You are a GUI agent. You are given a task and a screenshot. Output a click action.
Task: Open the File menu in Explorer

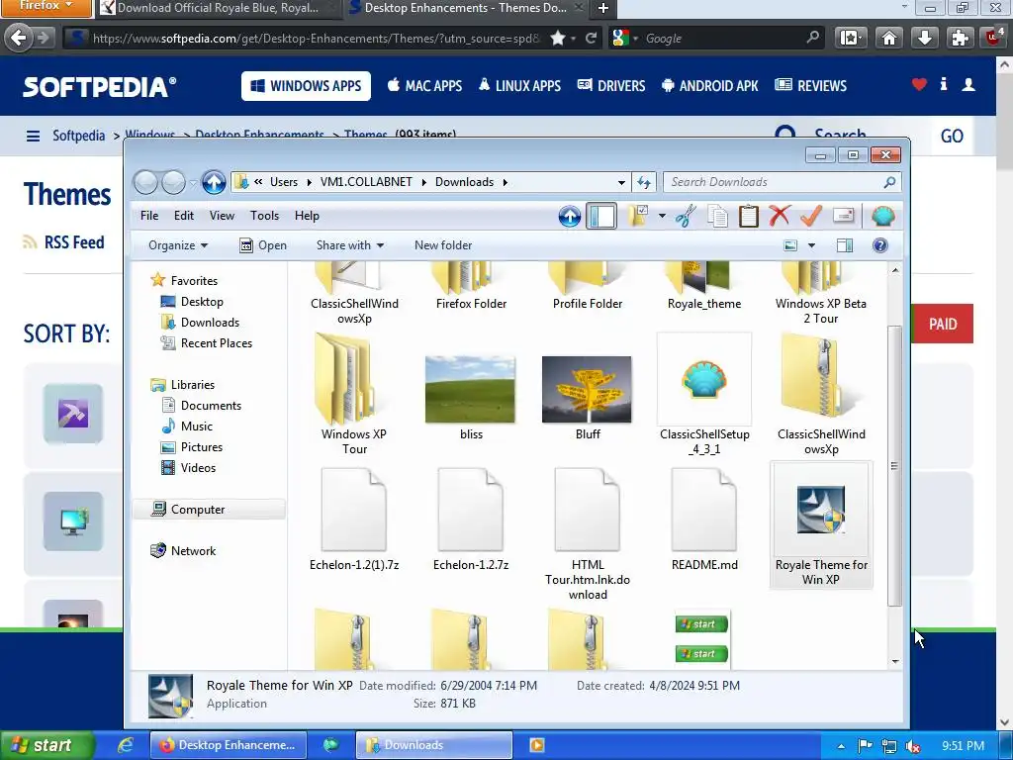[149, 216]
